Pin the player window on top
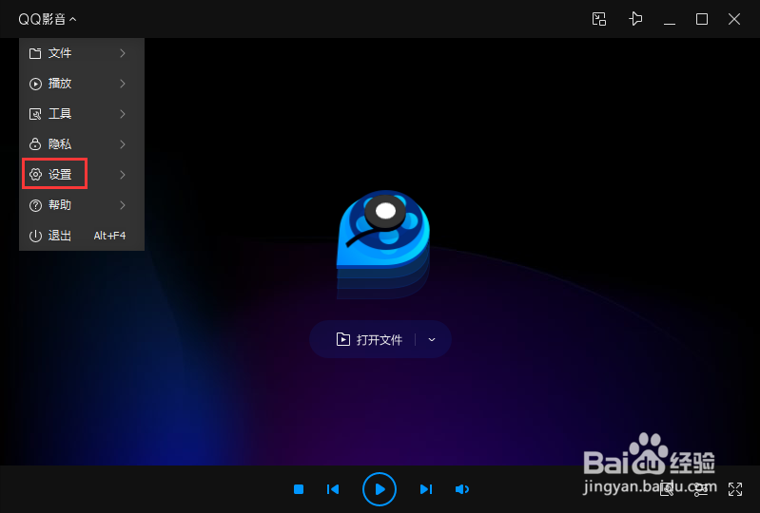The width and height of the screenshot is (760, 513). coord(635,19)
